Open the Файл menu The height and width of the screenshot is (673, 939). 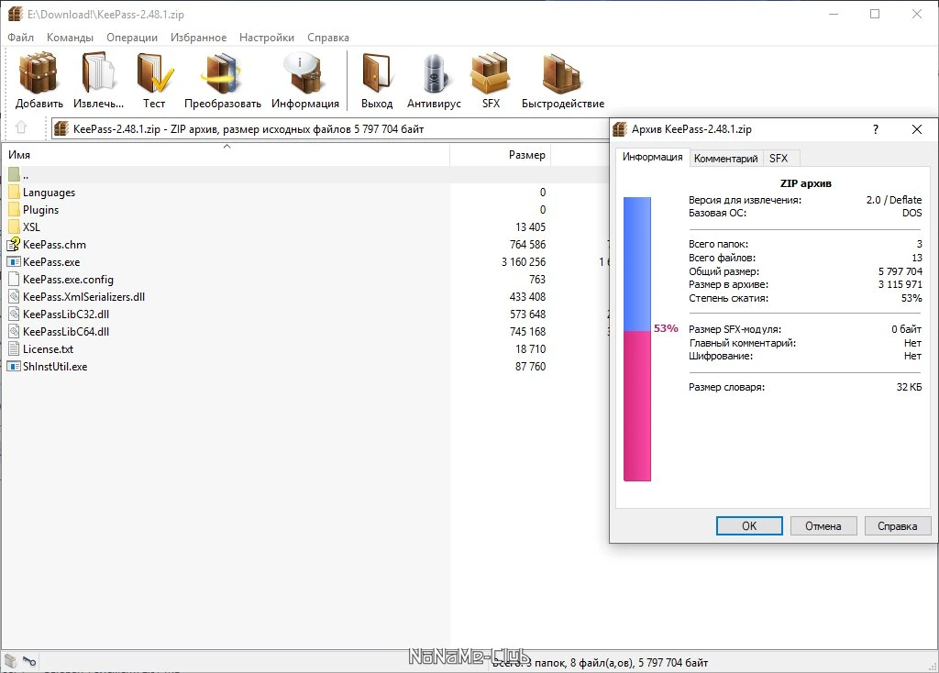pos(20,37)
